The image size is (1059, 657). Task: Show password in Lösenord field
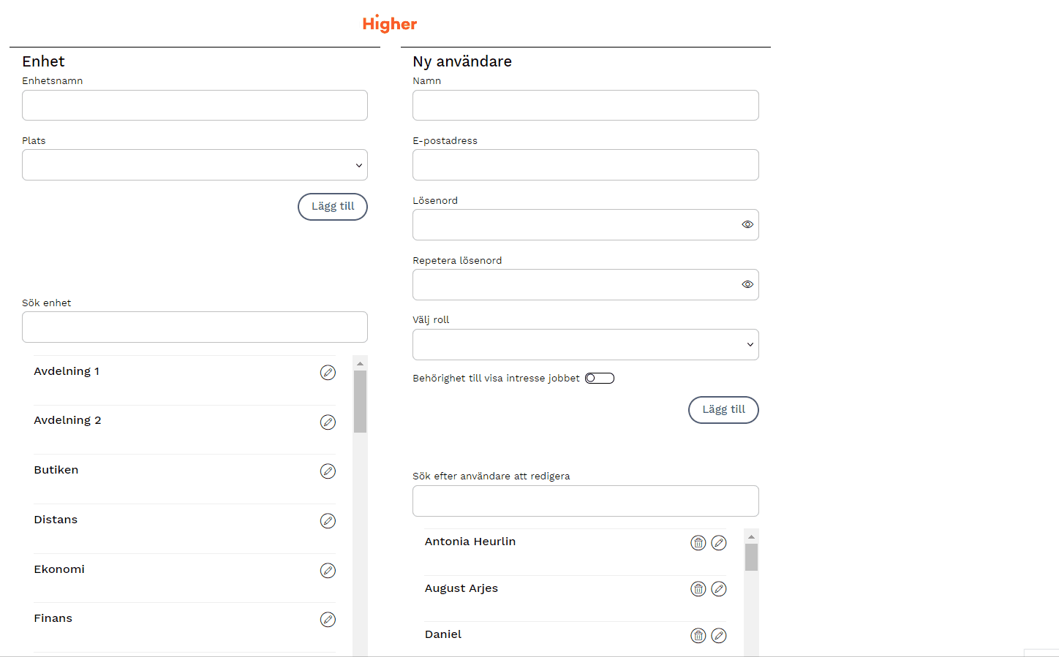[x=747, y=225]
